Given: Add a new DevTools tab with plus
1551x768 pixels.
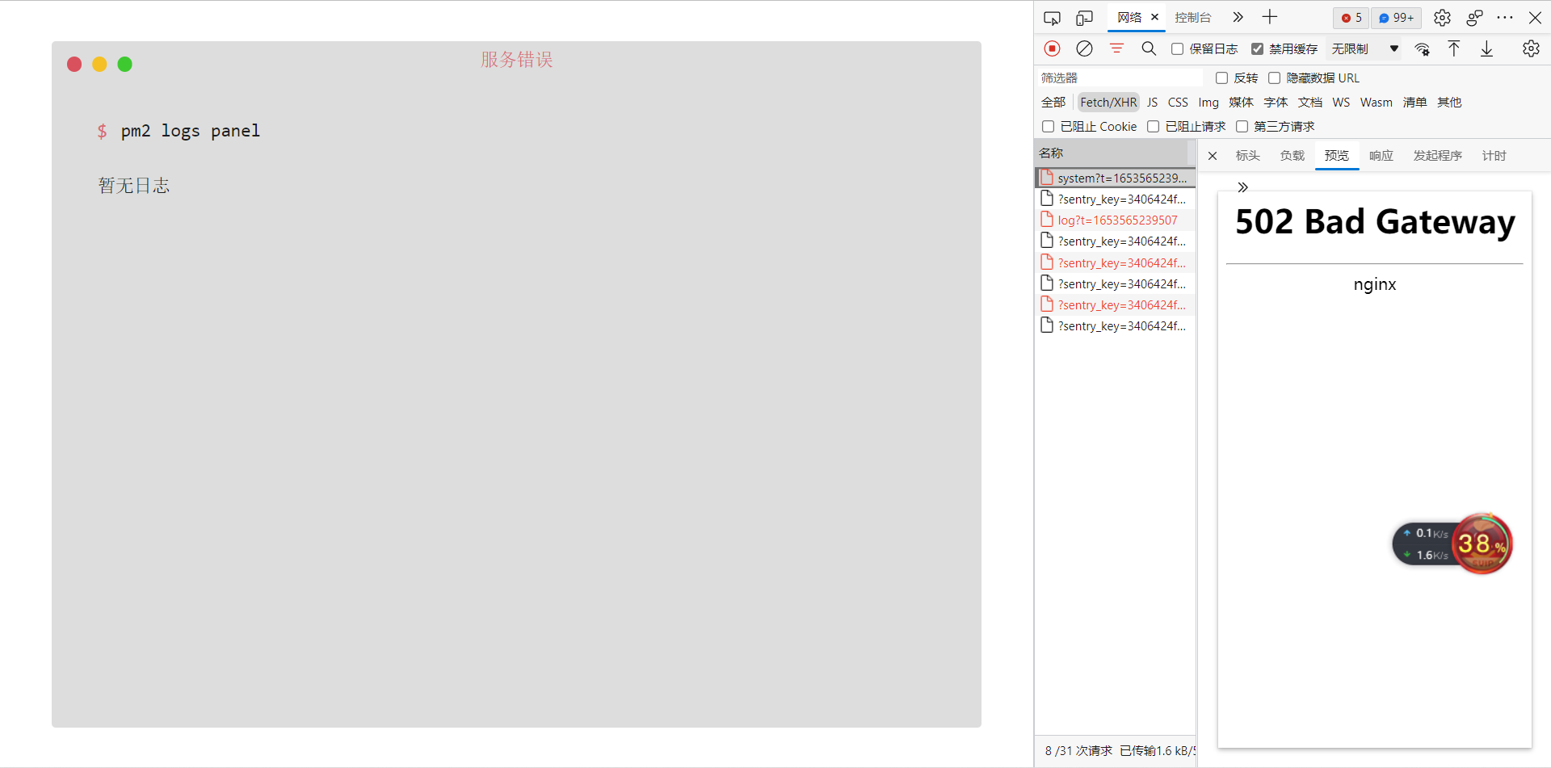Looking at the screenshot, I should [1270, 17].
